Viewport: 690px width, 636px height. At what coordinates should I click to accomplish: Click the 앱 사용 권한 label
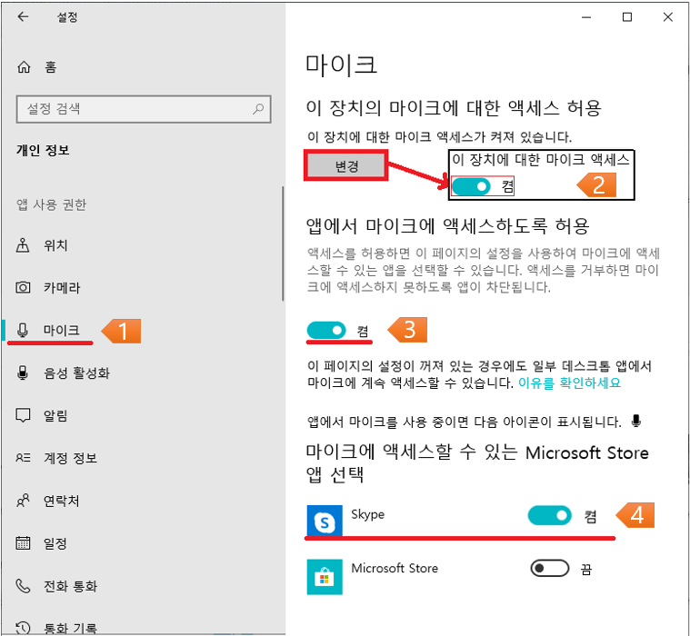[x=52, y=204]
